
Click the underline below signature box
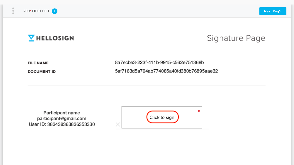[162, 129]
